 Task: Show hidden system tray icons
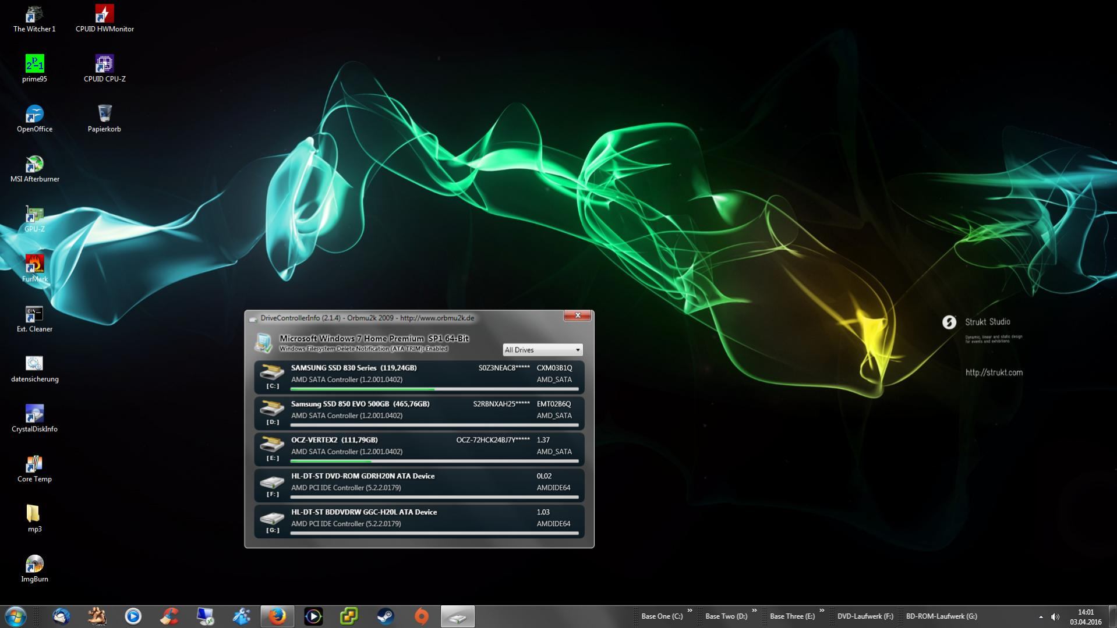coord(1041,617)
